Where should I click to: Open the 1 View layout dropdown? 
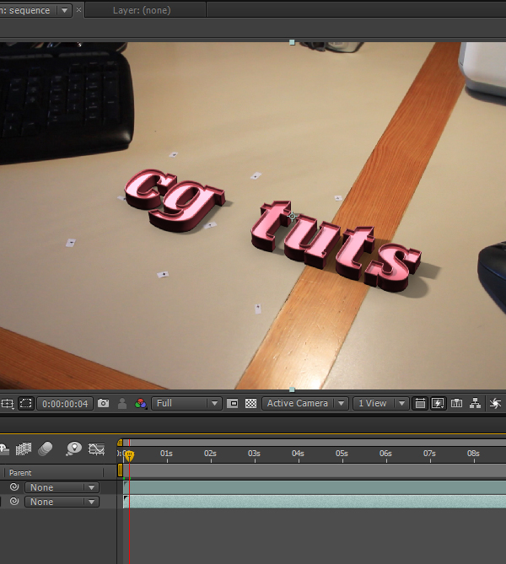pyautogui.click(x=380, y=403)
